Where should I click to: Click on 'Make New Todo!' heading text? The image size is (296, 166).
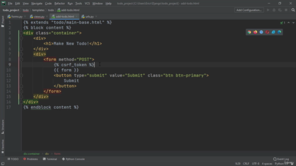coord(71,44)
